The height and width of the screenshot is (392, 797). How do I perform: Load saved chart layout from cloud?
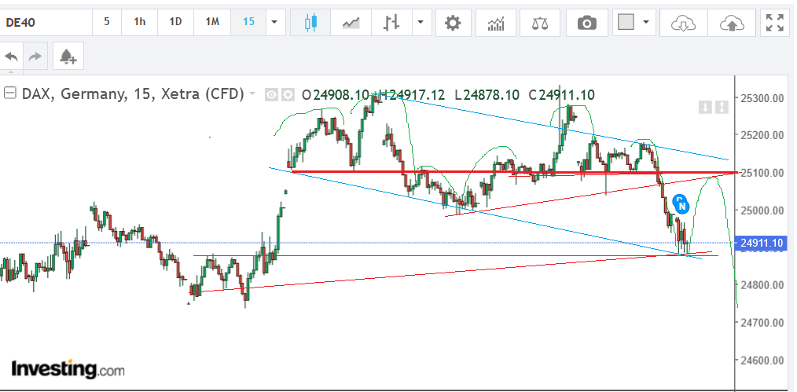coord(682,23)
